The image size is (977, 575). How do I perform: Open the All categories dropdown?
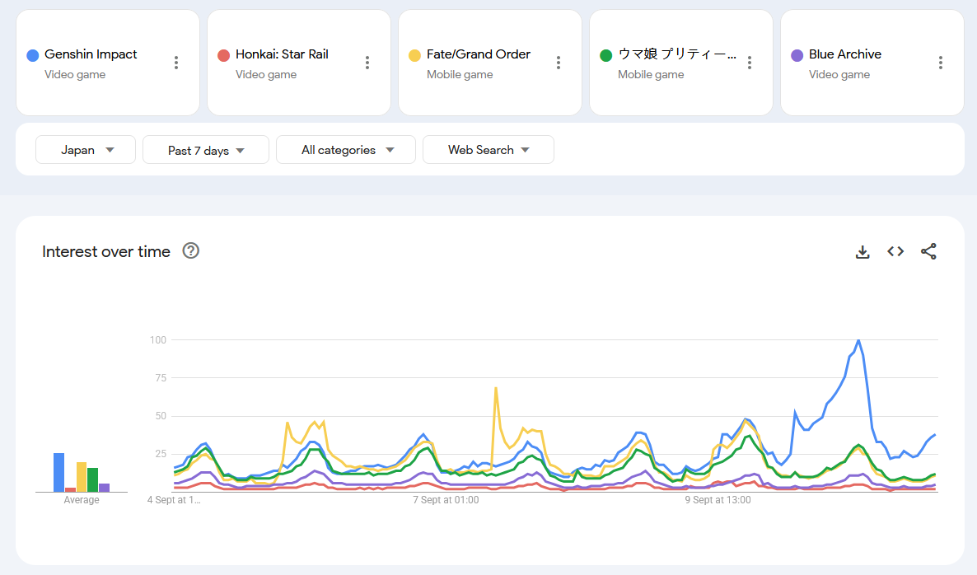pos(346,150)
